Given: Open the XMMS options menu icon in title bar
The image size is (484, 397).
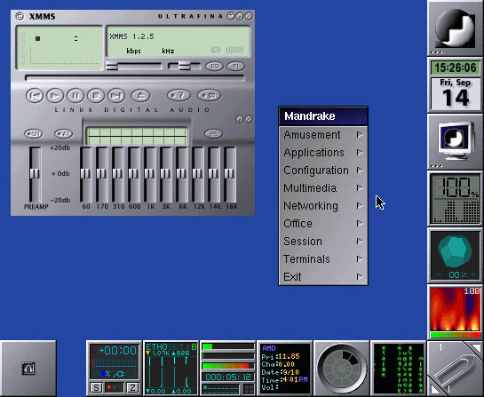Looking at the screenshot, I should coord(20,16).
